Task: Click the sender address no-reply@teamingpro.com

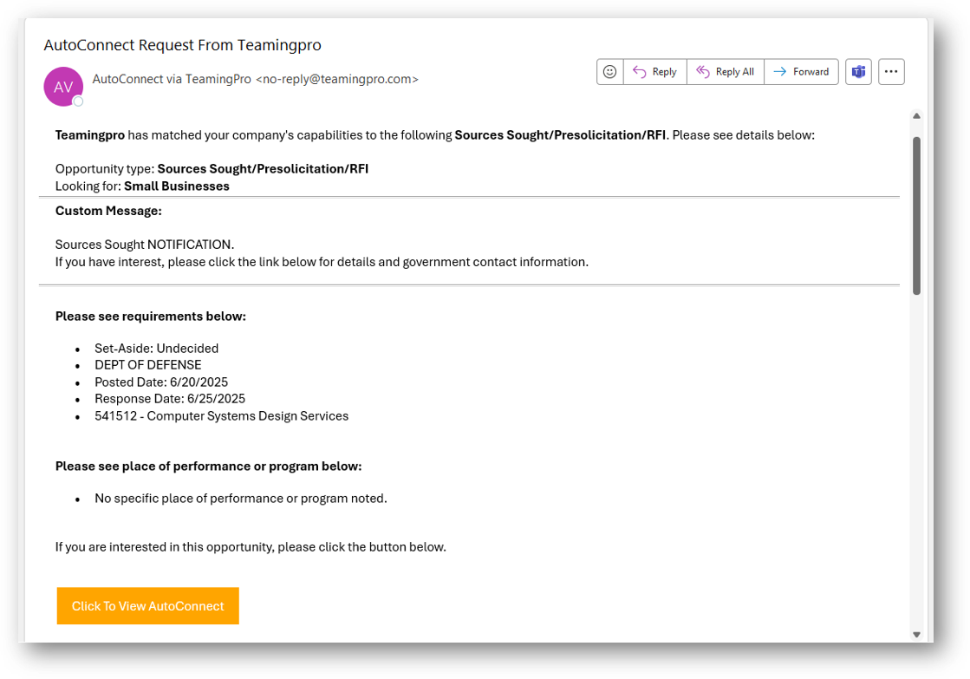Action: point(337,79)
